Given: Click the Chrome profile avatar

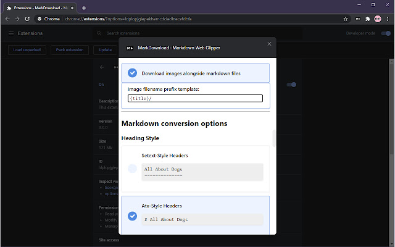Looking at the screenshot, I should coord(377,19).
